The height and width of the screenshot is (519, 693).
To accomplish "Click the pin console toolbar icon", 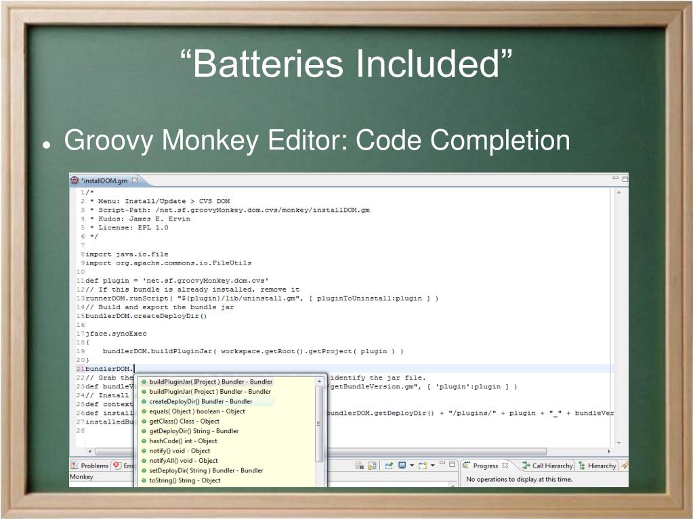I will coord(389,466).
